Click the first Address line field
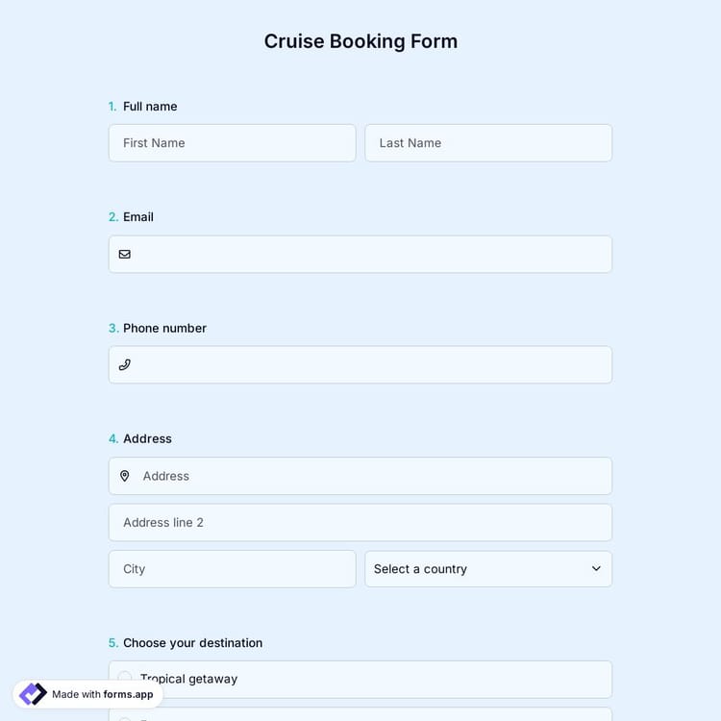The width and height of the screenshot is (721, 721). point(370,476)
